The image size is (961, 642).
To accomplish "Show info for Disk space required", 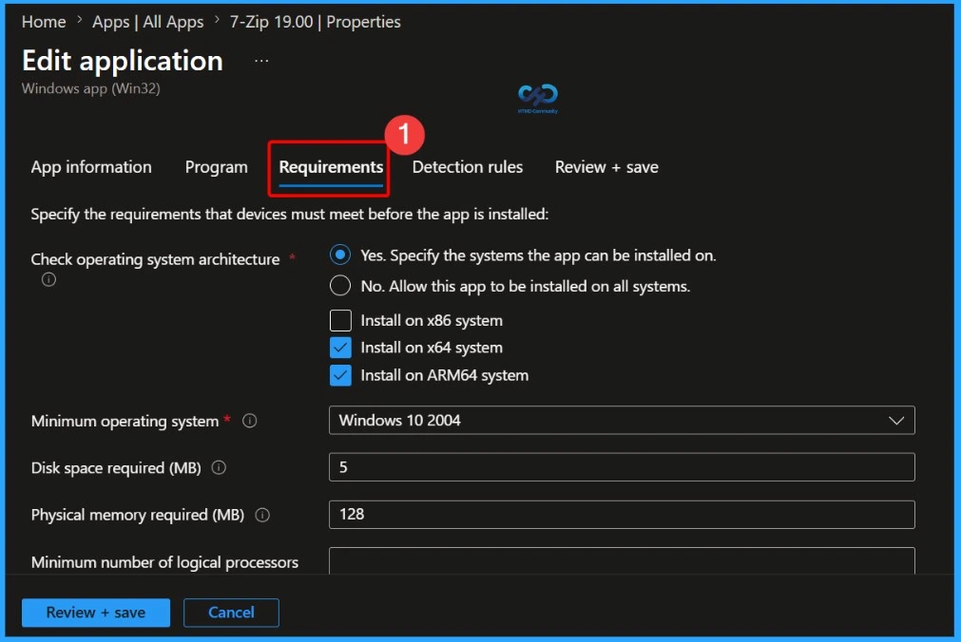I will point(219,468).
